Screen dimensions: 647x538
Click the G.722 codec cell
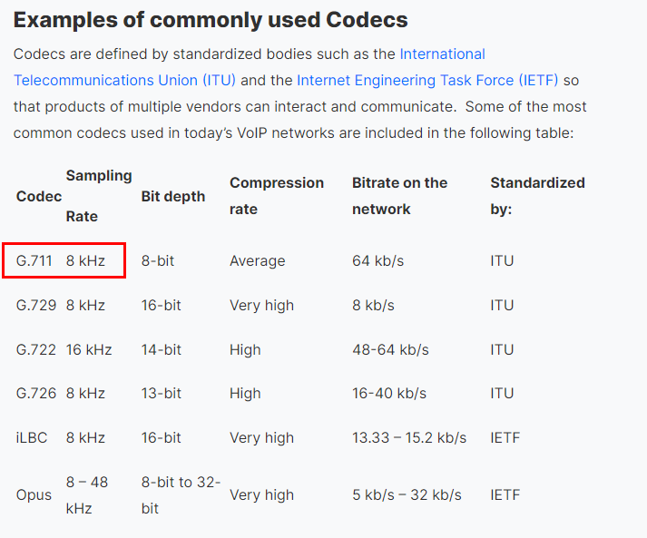pyautogui.click(x=35, y=350)
